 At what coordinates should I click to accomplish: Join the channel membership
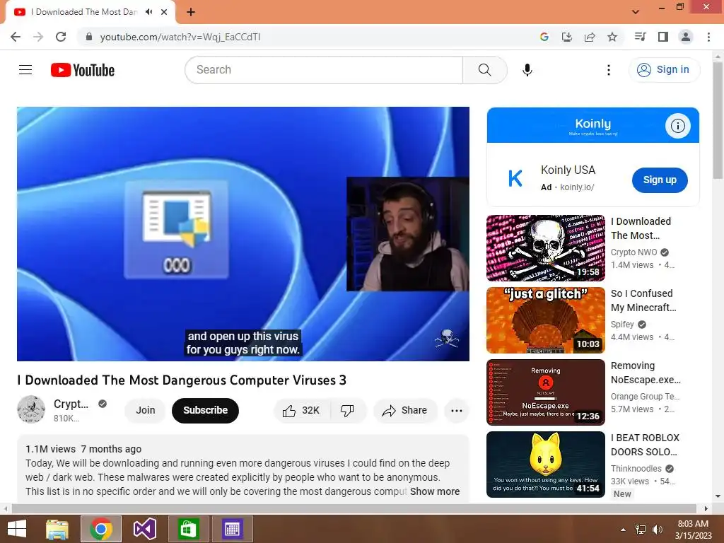point(145,411)
